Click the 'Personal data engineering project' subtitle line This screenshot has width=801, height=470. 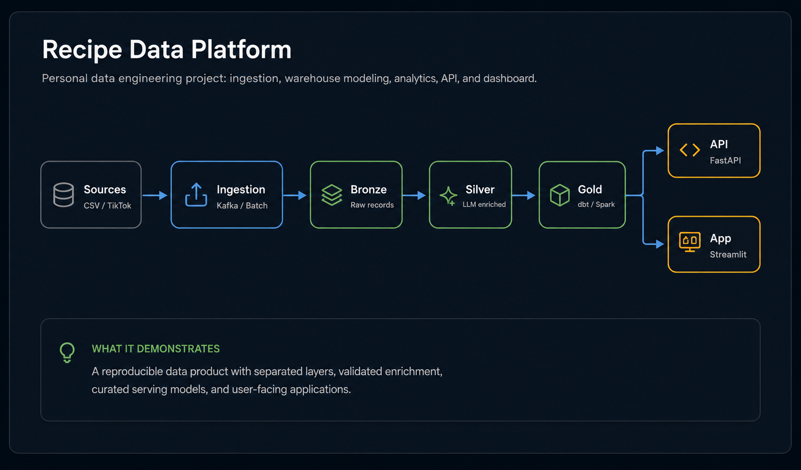pos(289,79)
